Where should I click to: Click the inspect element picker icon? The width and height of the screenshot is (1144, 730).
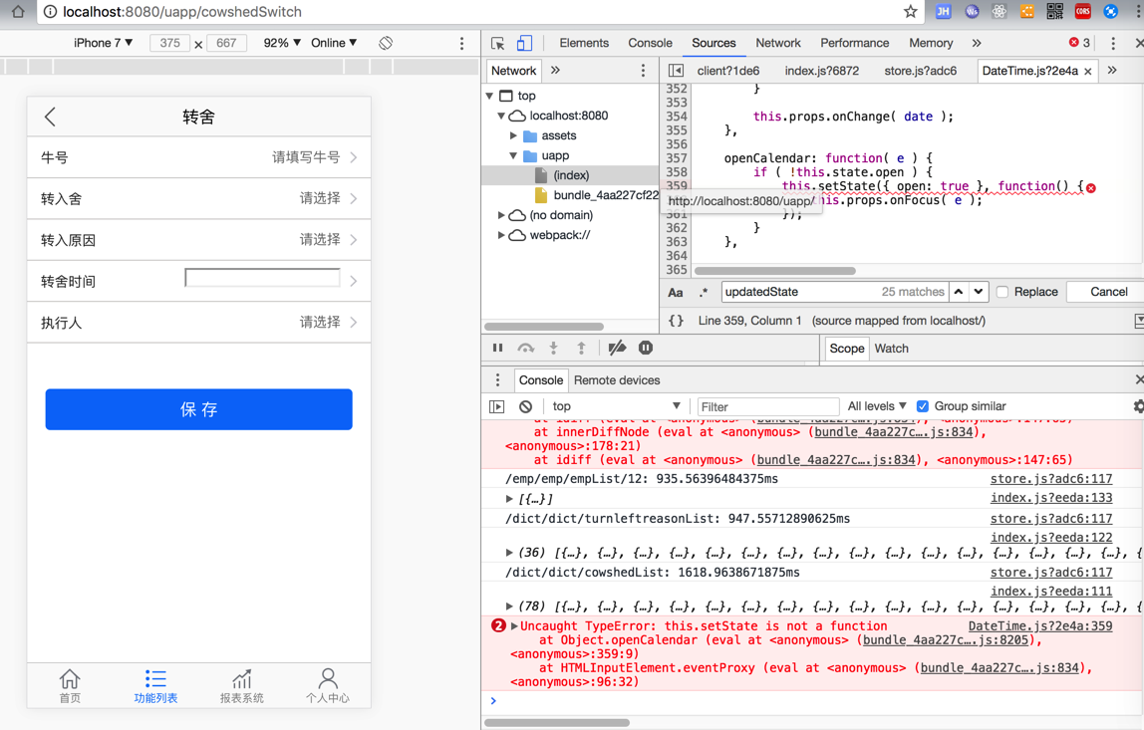pos(498,44)
